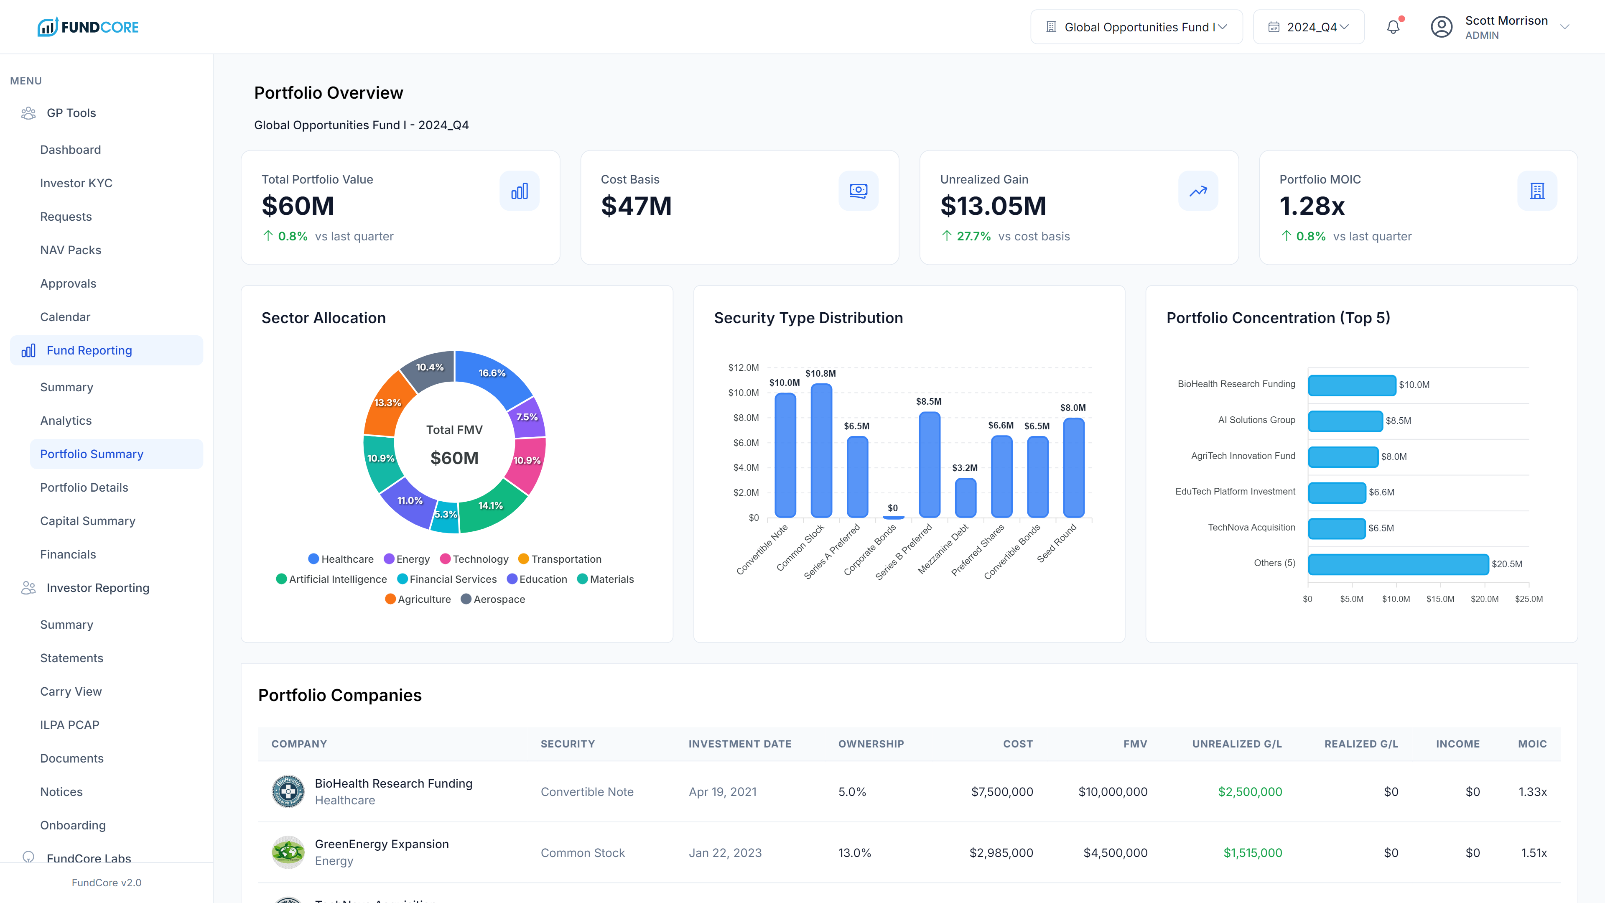1605x903 pixels.
Task: Toggle the Energy sector legend entry
Action: [407, 559]
